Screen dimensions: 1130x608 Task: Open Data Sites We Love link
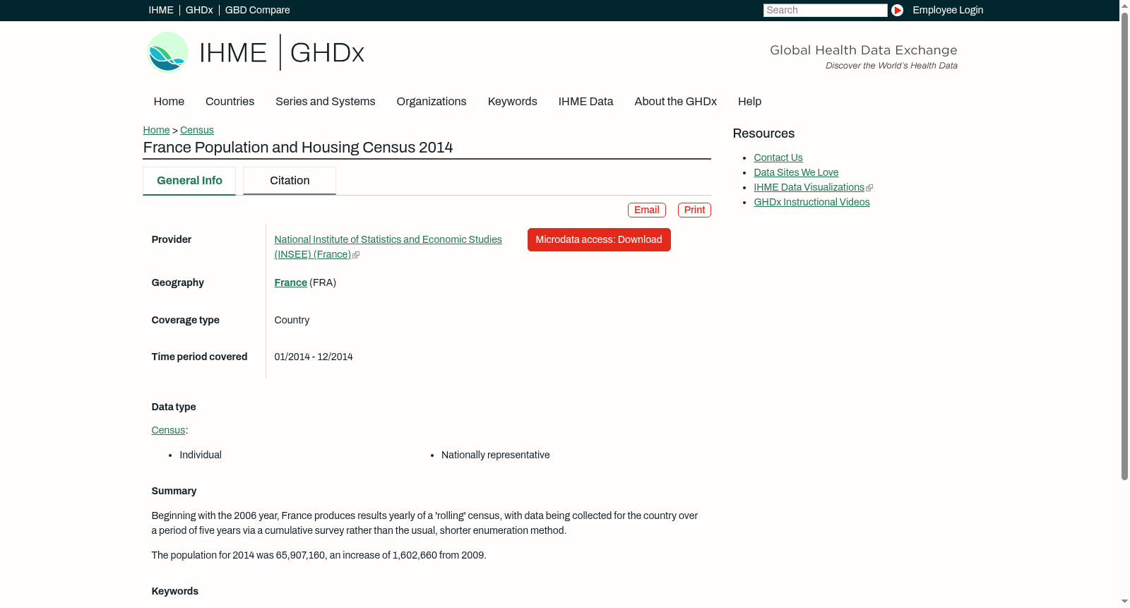point(796,172)
